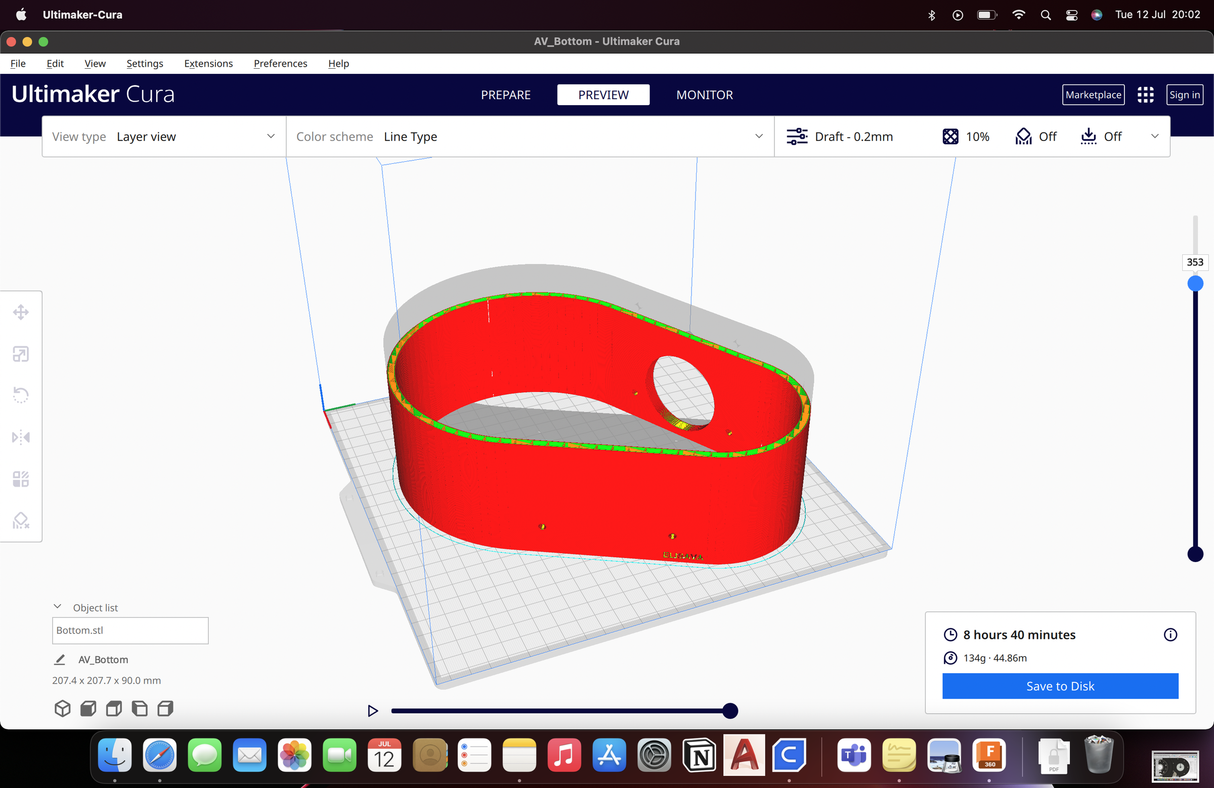This screenshot has height=788, width=1214.
Task: Open the Color scheme Line Type dropdown
Action: (530, 136)
